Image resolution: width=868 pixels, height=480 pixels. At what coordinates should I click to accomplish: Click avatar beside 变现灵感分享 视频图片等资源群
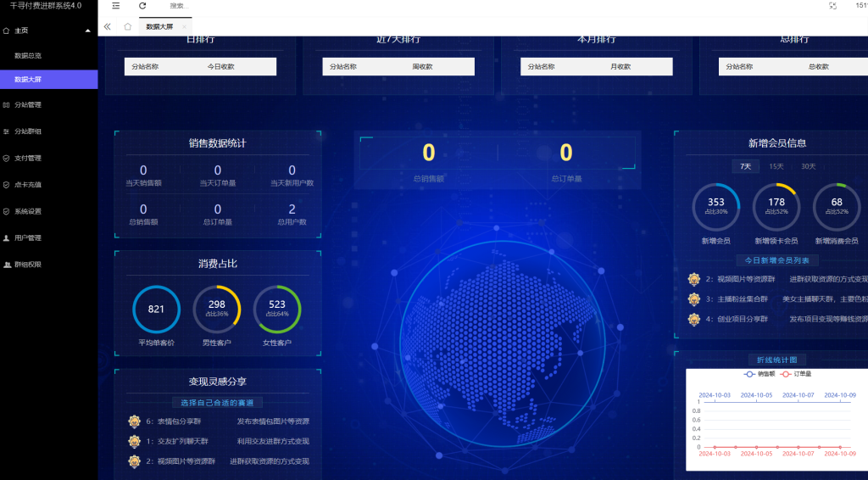point(134,461)
